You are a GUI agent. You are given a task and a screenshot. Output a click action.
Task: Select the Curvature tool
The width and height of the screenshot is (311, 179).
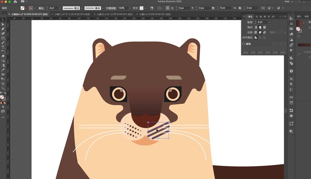click(3, 34)
